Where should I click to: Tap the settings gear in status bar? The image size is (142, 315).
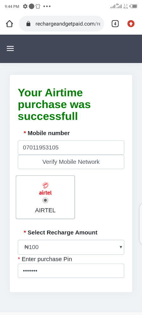pyautogui.click(x=25, y=6)
